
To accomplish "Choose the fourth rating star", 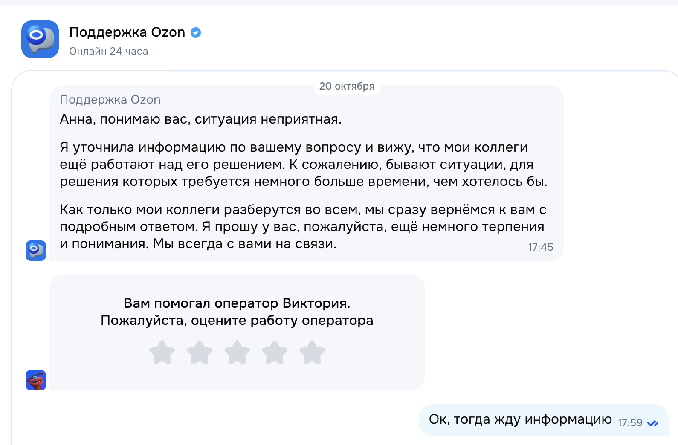I will (x=275, y=353).
